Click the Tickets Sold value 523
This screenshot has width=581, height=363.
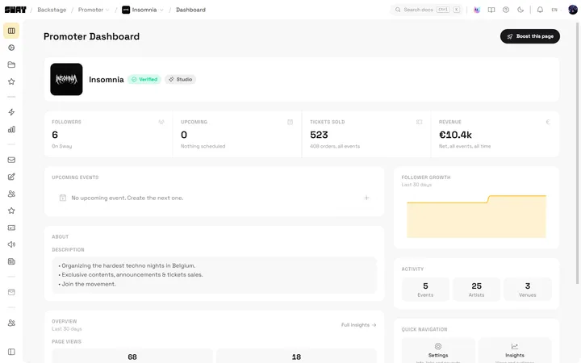(319, 135)
